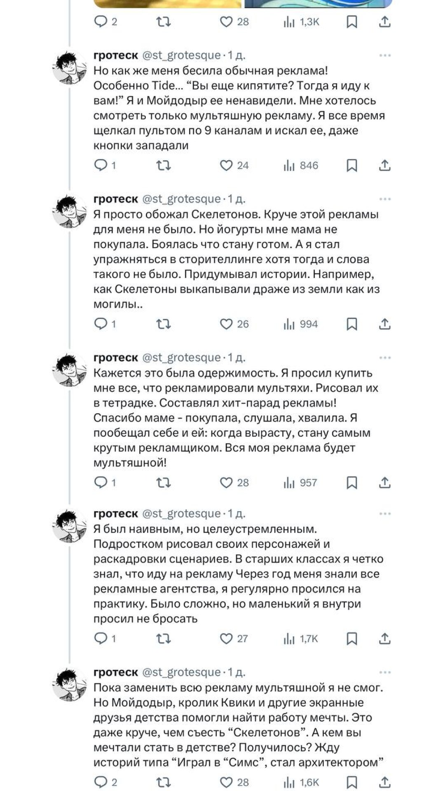
Task: Retweet the Скелетоны tweet with 26 likes
Action: (x=163, y=323)
